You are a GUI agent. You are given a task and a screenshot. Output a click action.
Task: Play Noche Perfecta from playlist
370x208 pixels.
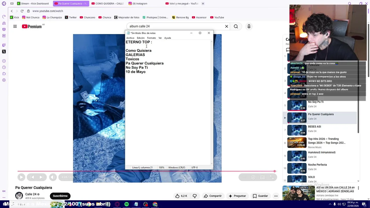[x=320, y=168]
